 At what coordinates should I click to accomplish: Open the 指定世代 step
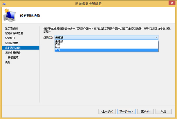[x=10, y=38]
